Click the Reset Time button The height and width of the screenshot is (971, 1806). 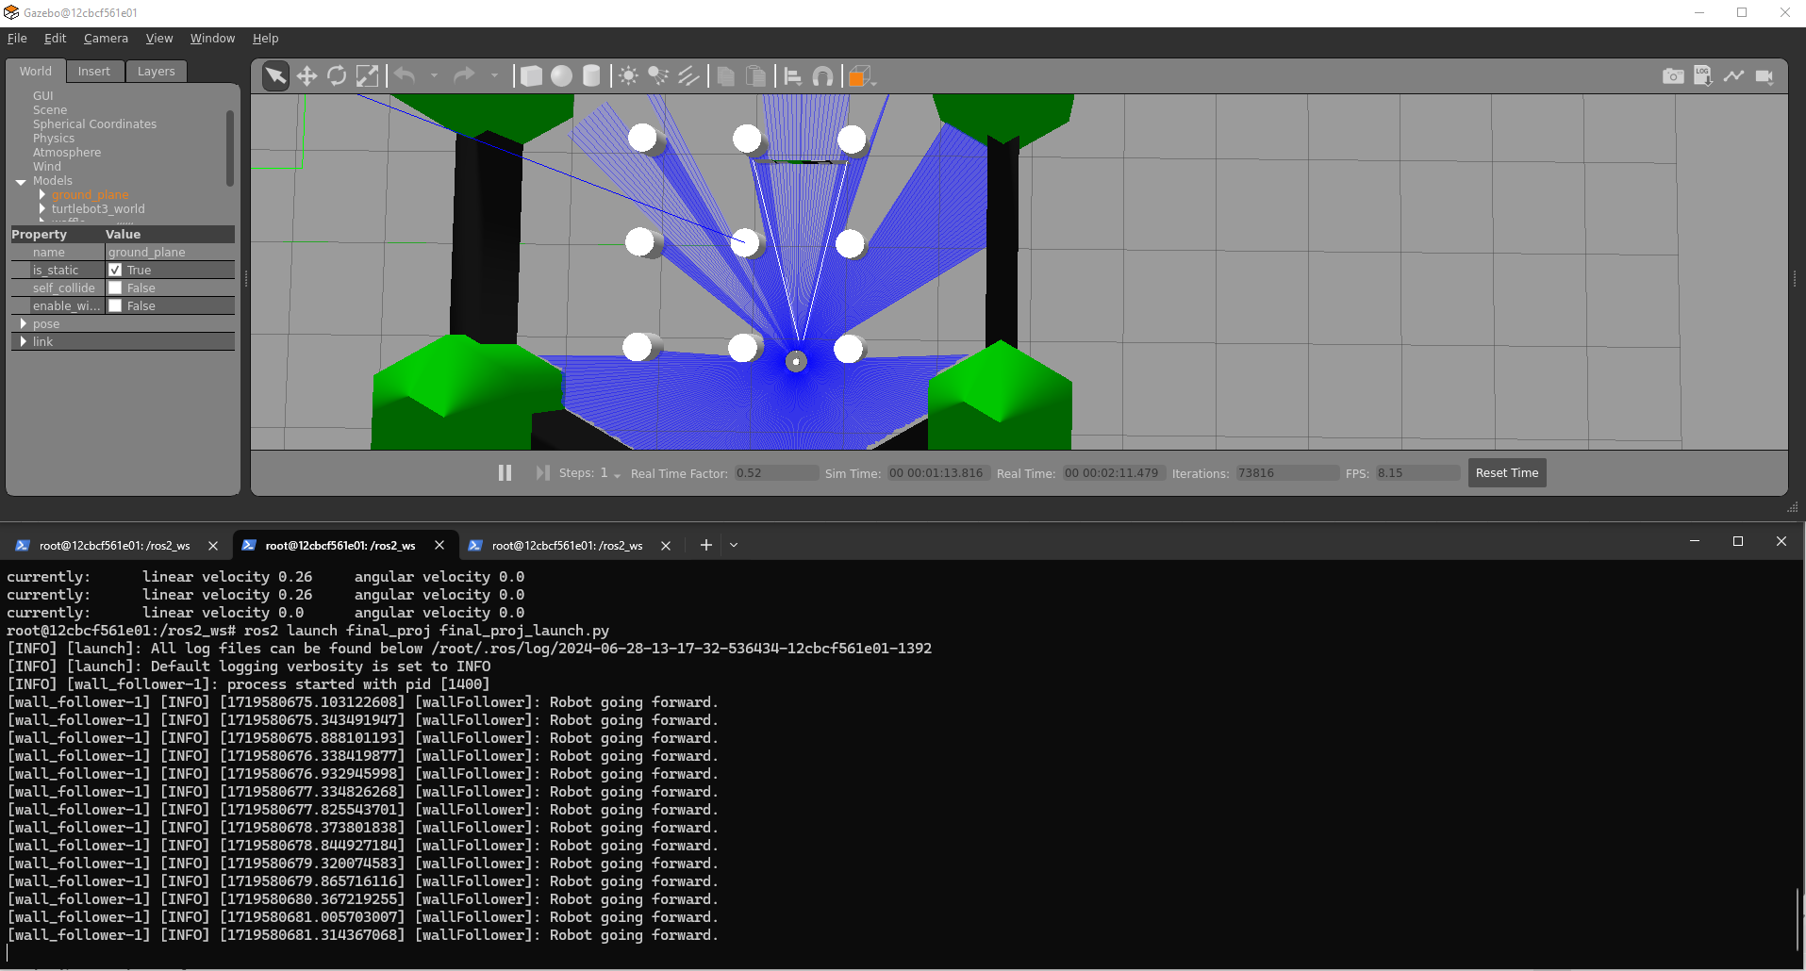1507,473
